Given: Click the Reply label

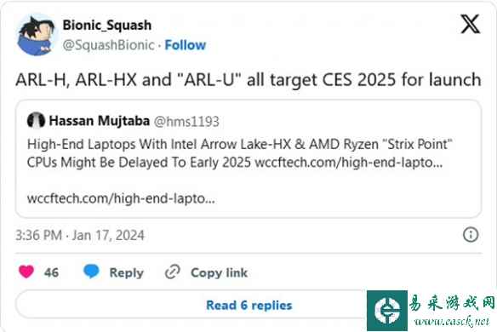Looking at the screenshot, I should [127, 272].
